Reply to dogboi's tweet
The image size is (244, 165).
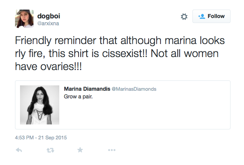coord(19,150)
